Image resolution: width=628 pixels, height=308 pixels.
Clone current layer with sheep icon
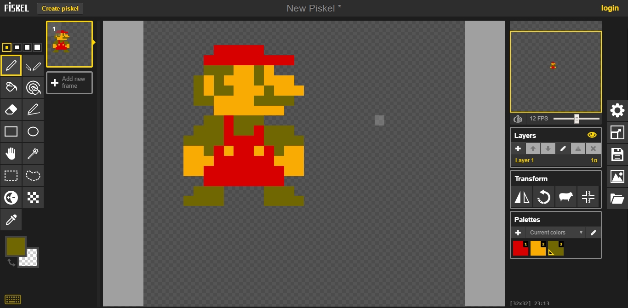(x=566, y=197)
